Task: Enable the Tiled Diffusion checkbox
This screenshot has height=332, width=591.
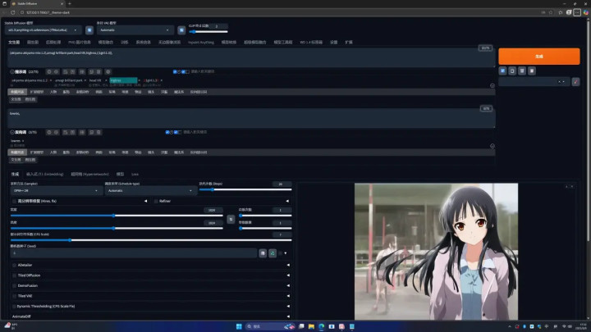Action: 14,275
